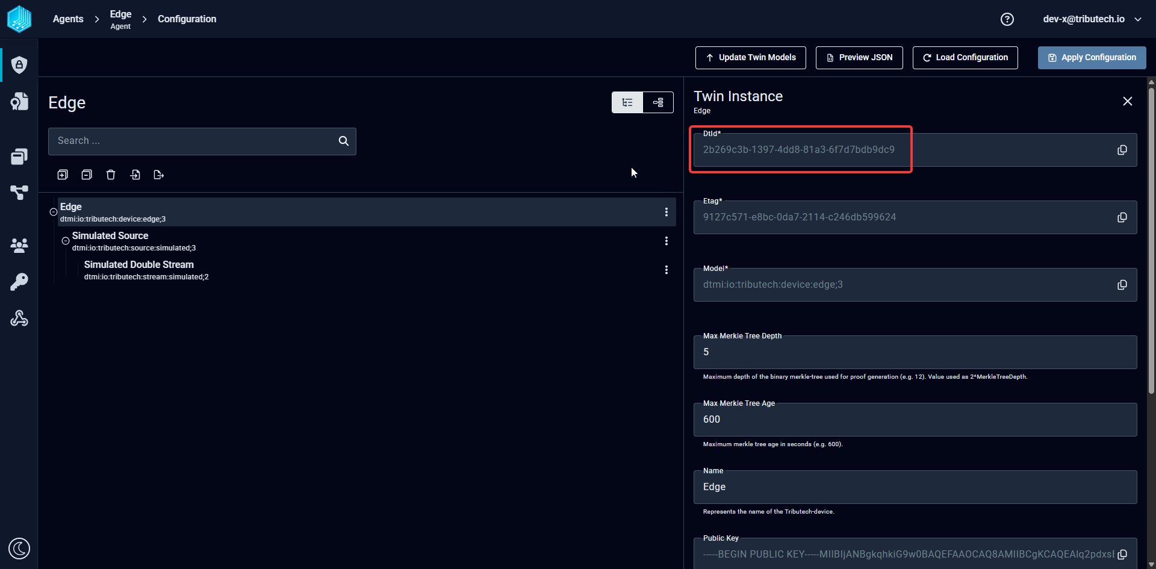Switch to graph hierarchy view
The height and width of the screenshot is (569, 1156).
tap(658, 102)
